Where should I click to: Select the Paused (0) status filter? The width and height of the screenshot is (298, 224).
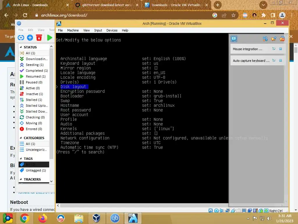tap(34, 82)
